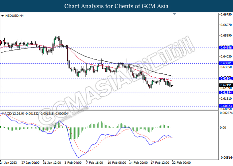Select the NZDUSD,H4 chart label
The image size is (233, 166).
[14, 16]
